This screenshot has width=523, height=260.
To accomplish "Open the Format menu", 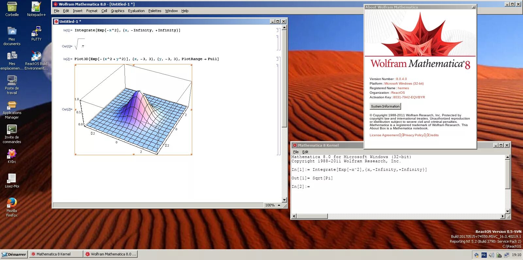I will [x=92, y=11].
